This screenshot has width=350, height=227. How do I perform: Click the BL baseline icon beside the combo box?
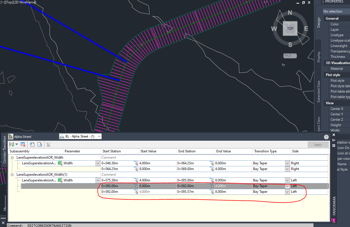tap(62, 136)
